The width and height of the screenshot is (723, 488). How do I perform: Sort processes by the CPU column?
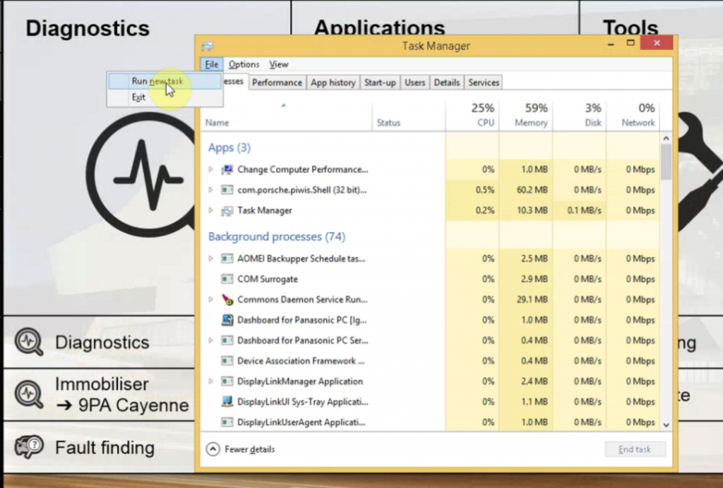click(472, 115)
